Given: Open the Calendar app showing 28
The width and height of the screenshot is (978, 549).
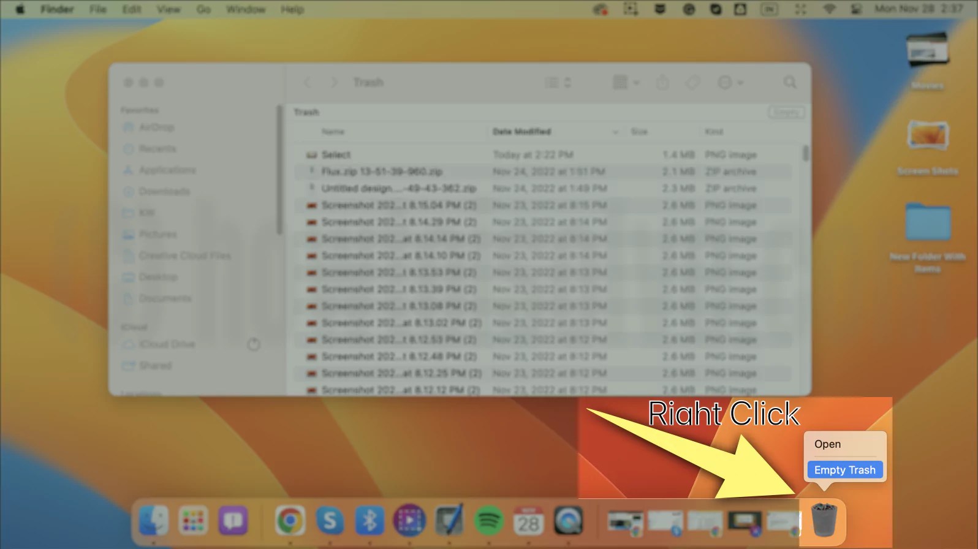Looking at the screenshot, I should pos(529,521).
